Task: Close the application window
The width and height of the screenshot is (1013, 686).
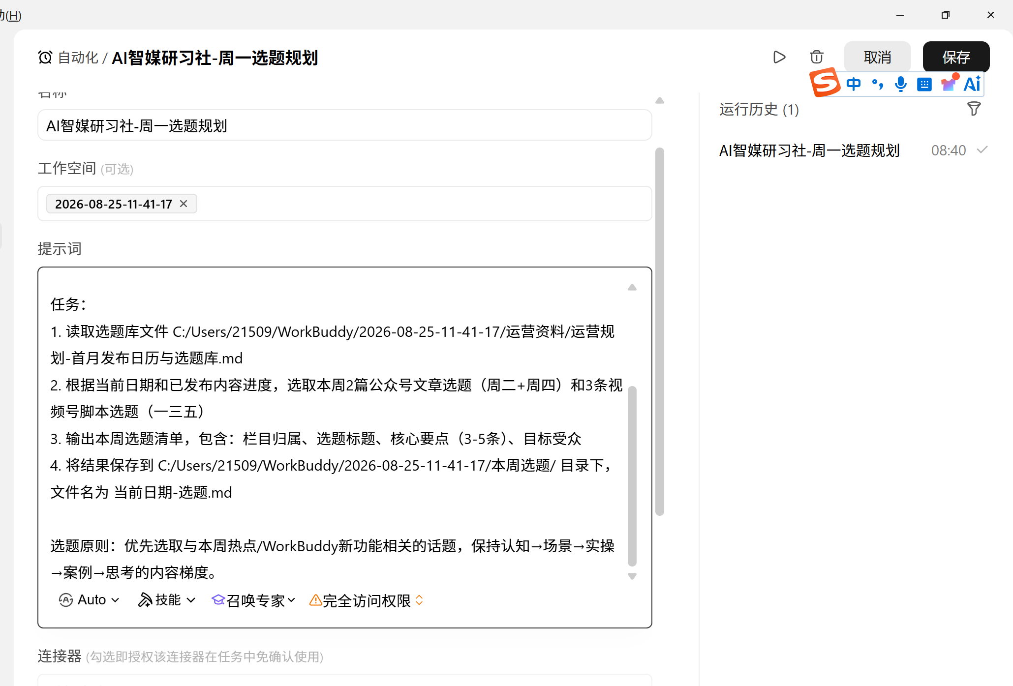Action: [990, 15]
